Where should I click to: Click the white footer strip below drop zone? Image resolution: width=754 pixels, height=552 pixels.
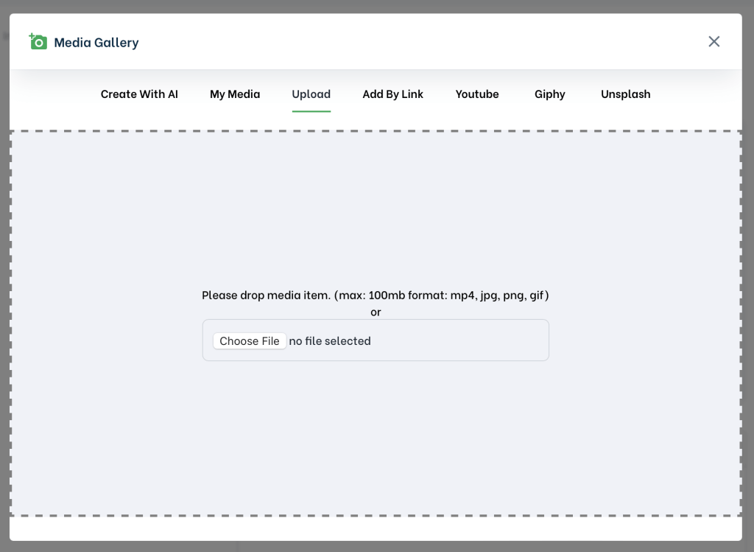(376, 528)
